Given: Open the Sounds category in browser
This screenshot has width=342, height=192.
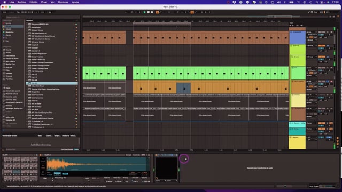Looking at the screenshot, I should 9,50.
